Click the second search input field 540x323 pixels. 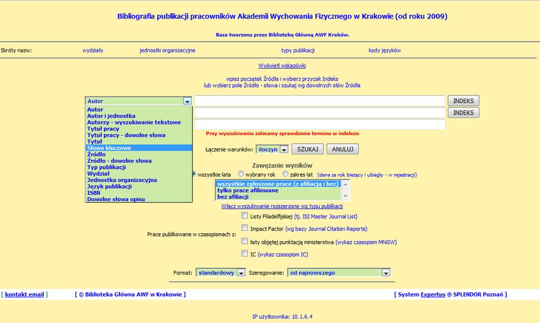point(320,112)
